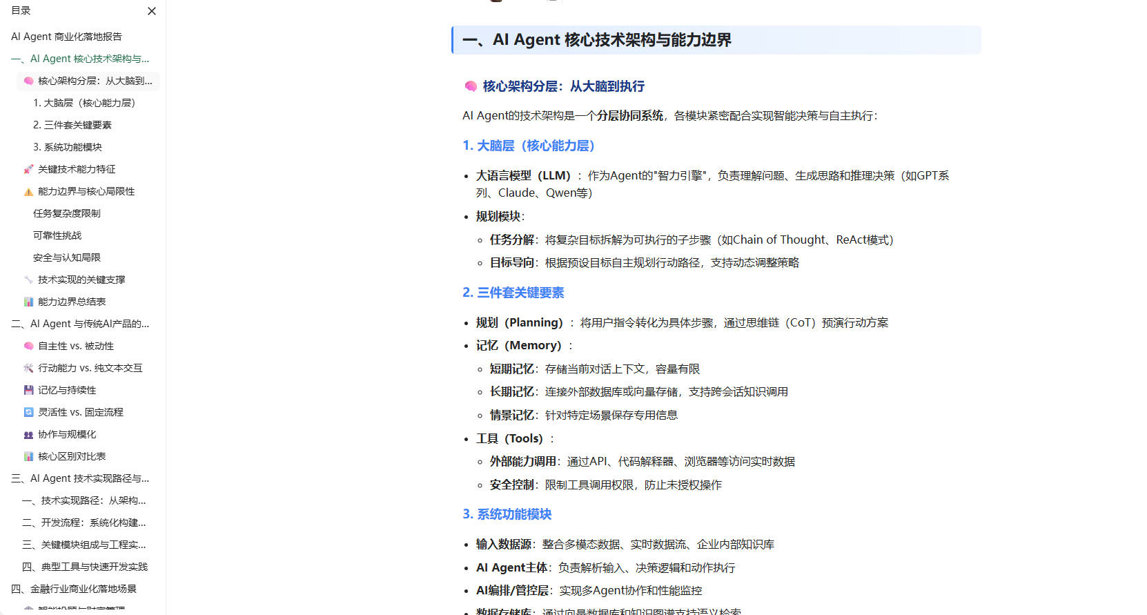Viewport: 1147px width, 615px height.
Task: Select 四、典型工具与快速开发实践 in outline
Action: (x=85, y=567)
